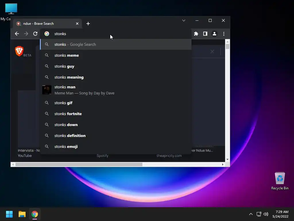
Task: Close the ndue - Brave Search tab
Action: tap(77, 24)
